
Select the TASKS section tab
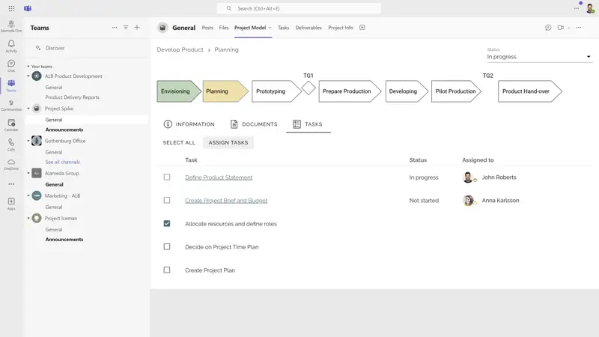click(308, 124)
